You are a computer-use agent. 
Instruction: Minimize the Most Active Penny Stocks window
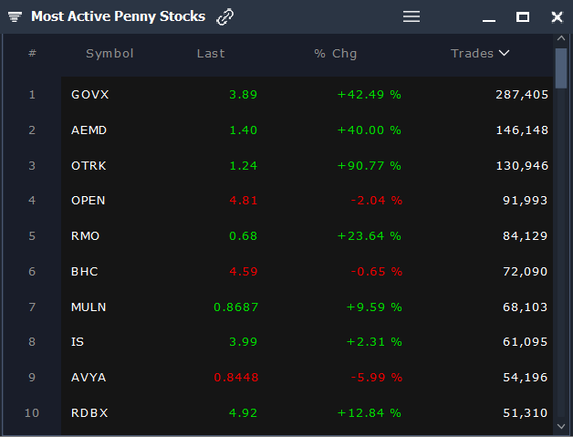click(489, 17)
